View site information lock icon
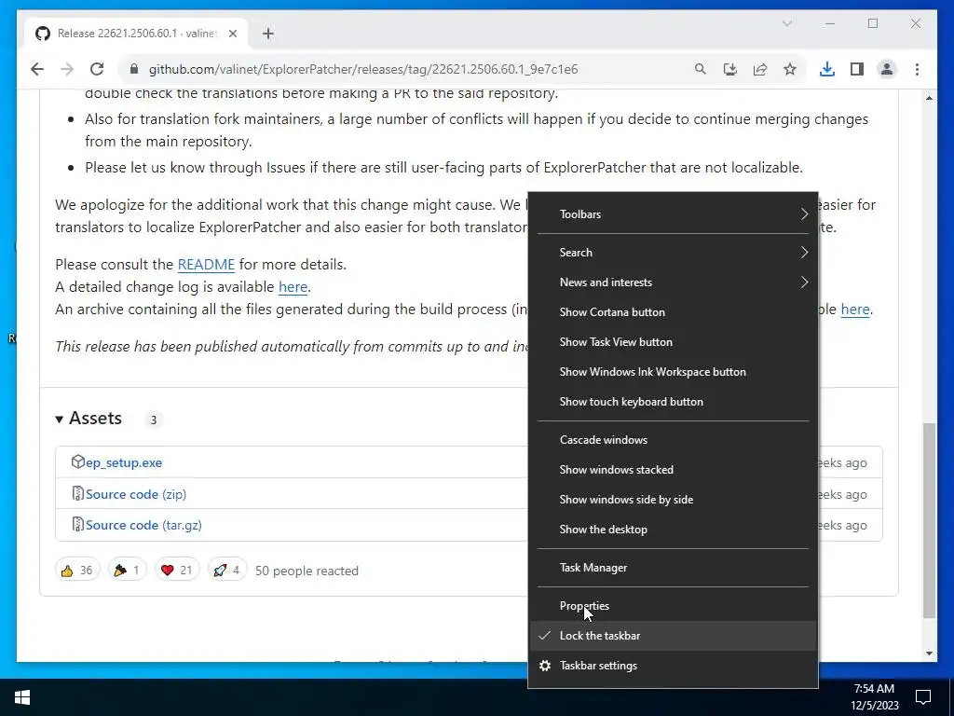This screenshot has height=716, width=954. pyautogui.click(x=134, y=69)
